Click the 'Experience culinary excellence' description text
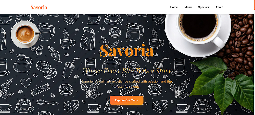The width and height of the screenshot is (255, 115). pos(126,84)
